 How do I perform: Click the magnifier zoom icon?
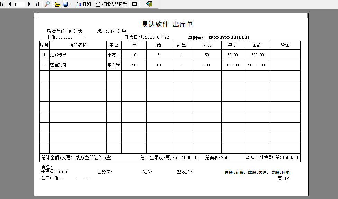(47, 4)
